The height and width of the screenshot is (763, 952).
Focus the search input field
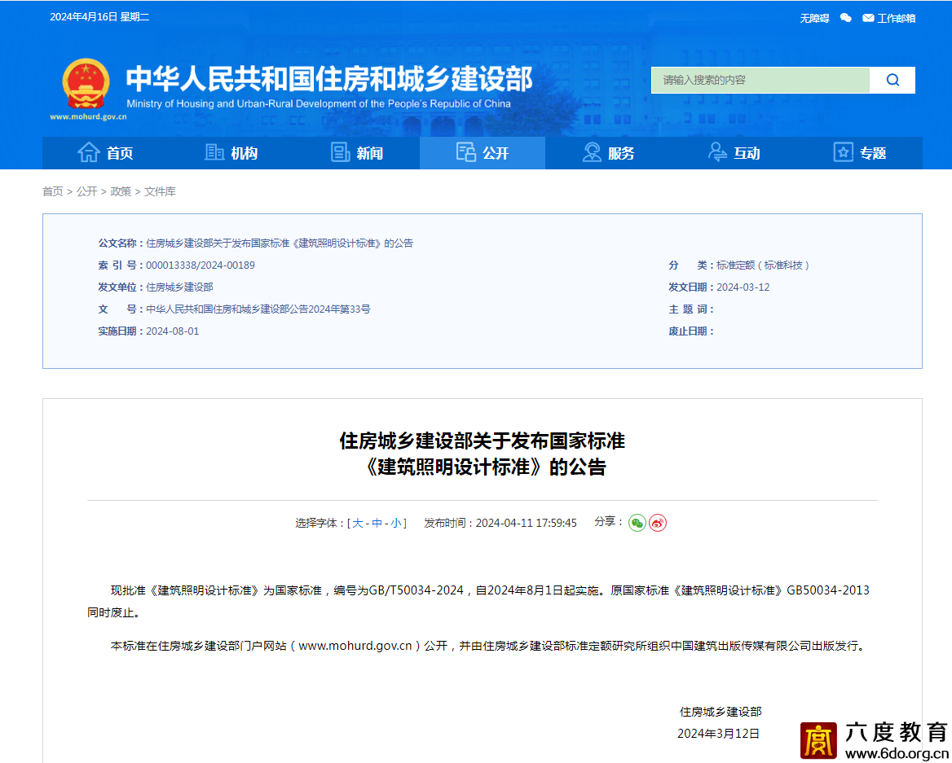pyautogui.click(x=760, y=80)
